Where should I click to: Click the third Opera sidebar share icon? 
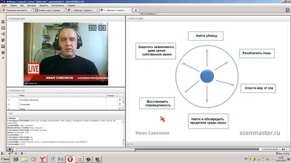pyautogui.click(x=3, y=34)
